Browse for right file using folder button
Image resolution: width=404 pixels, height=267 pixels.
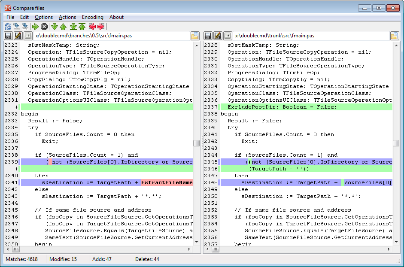[x=395, y=36]
